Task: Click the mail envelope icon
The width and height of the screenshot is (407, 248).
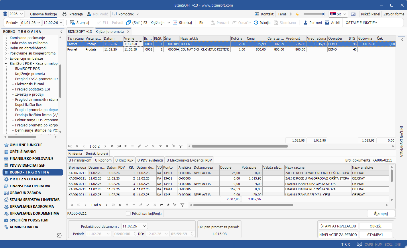Action: click(353, 14)
